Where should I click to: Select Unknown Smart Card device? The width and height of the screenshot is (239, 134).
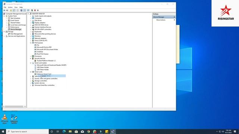pyautogui.click(x=44, y=74)
